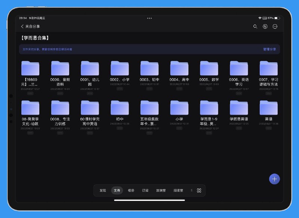Go back via 来自分享 chevron
Image resolution: width=299 pixels, height=218 pixels.
[x=23, y=27]
